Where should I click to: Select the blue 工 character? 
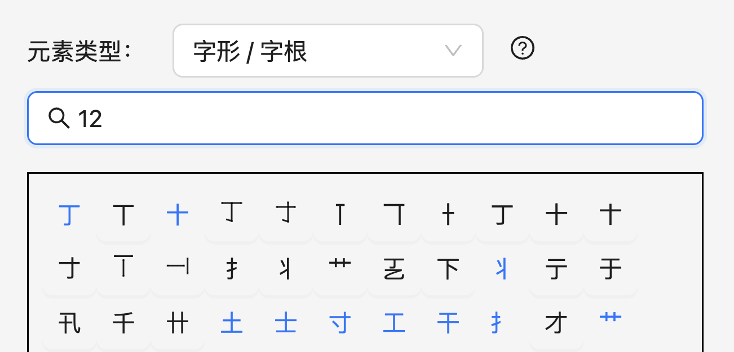(394, 323)
